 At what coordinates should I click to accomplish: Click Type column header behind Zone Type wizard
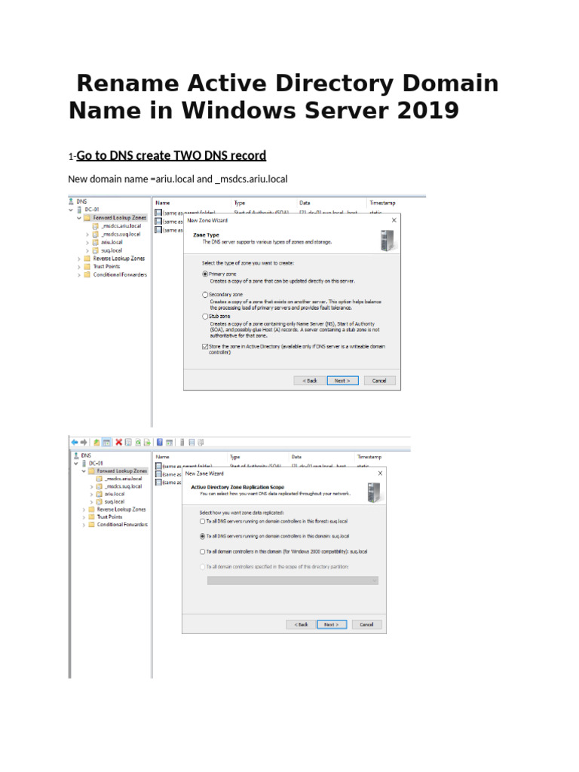239,203
